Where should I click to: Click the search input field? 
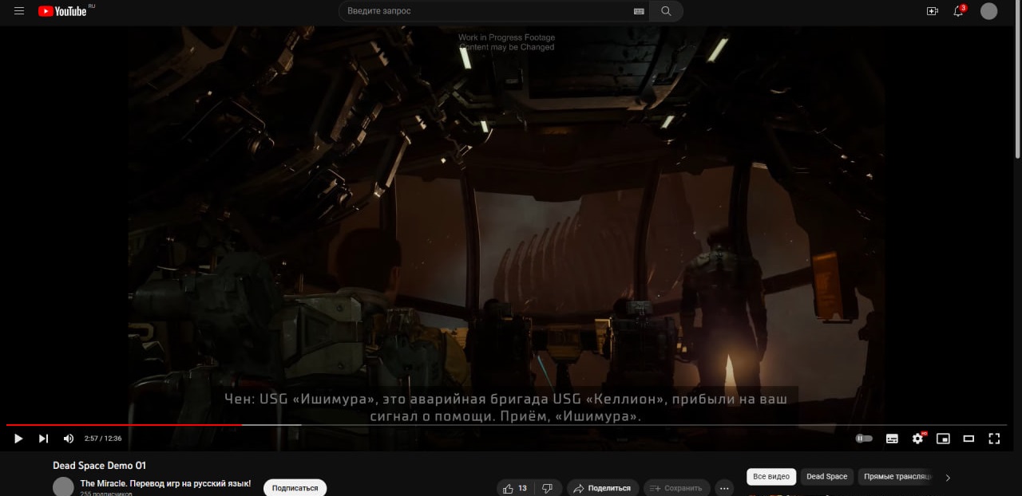click(x=487, y=11)
